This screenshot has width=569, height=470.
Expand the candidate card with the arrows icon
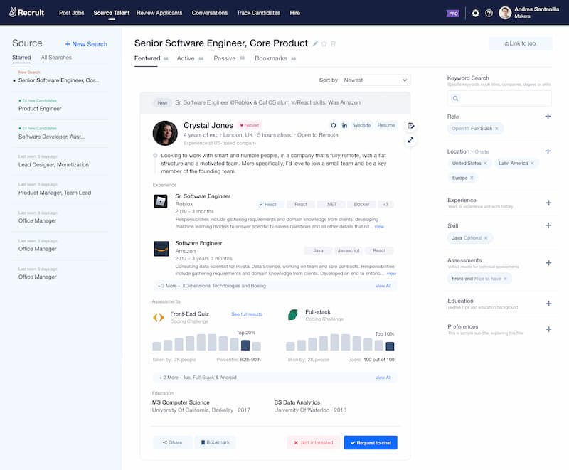click(411, 139)
